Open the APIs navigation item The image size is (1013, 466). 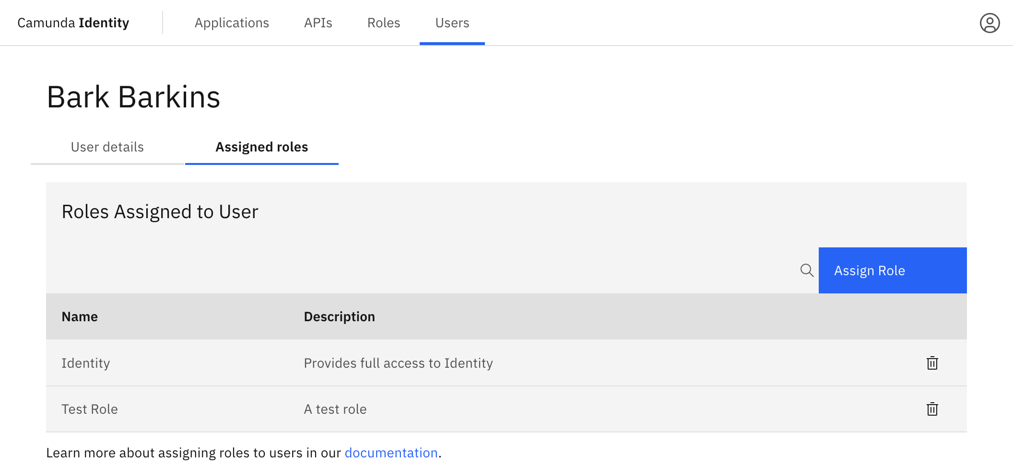(x=318, y=23)
